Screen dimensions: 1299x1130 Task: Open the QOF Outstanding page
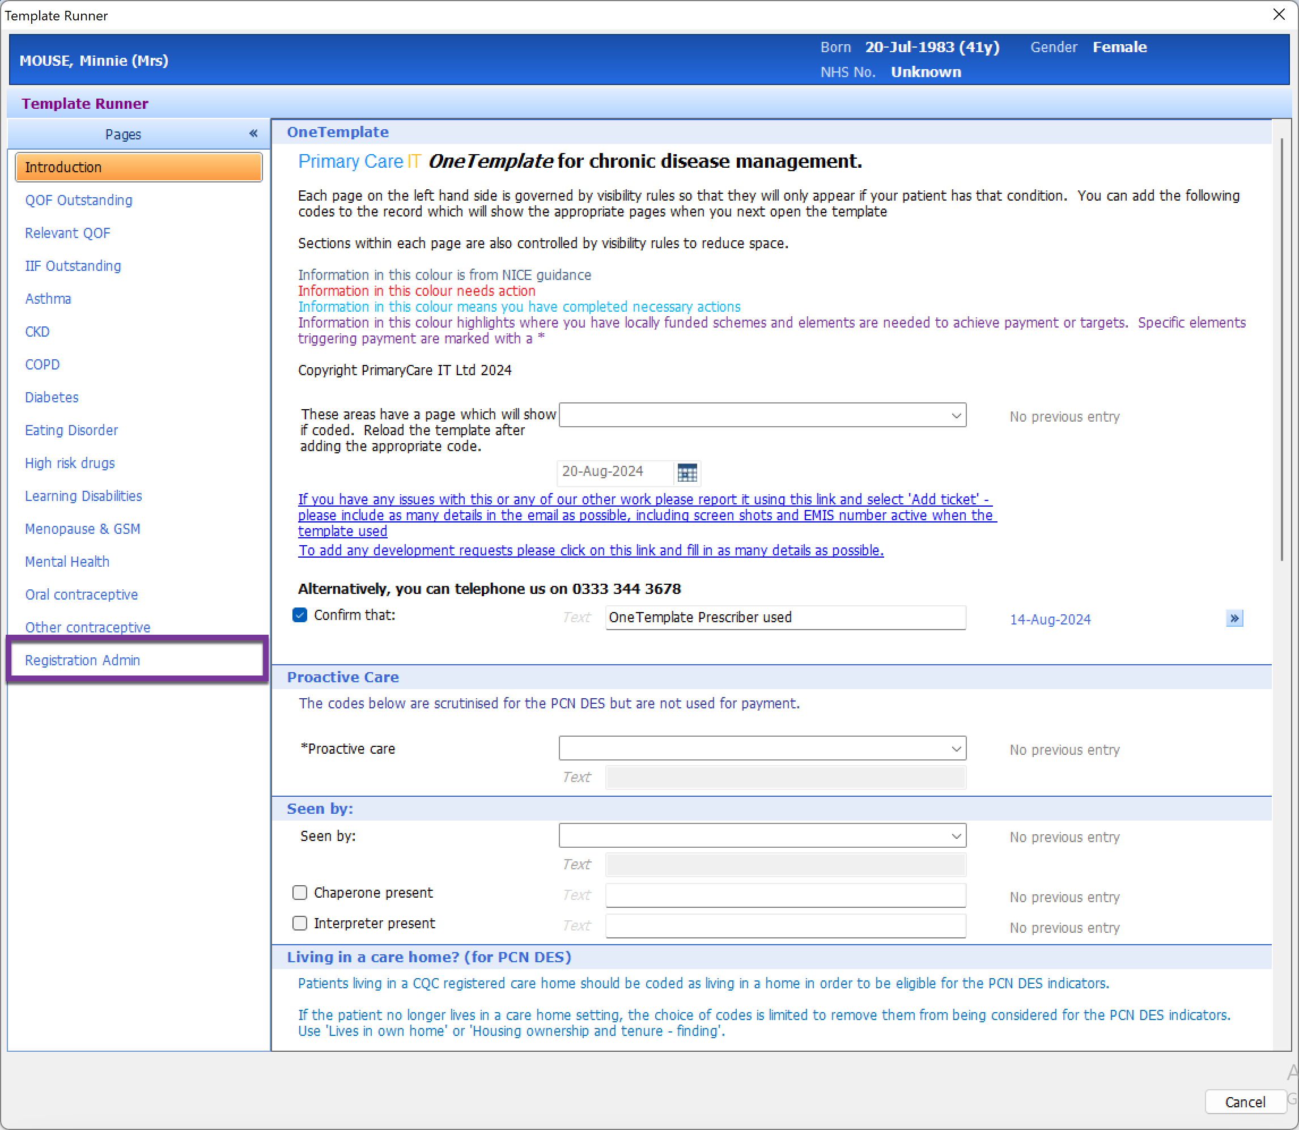[79, 200]
